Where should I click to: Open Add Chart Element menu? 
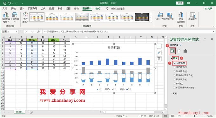click(x=6, y=17)
